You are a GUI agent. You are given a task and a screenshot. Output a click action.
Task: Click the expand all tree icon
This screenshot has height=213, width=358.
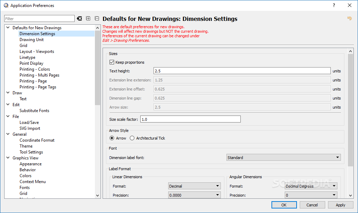(x=88, y=18)
